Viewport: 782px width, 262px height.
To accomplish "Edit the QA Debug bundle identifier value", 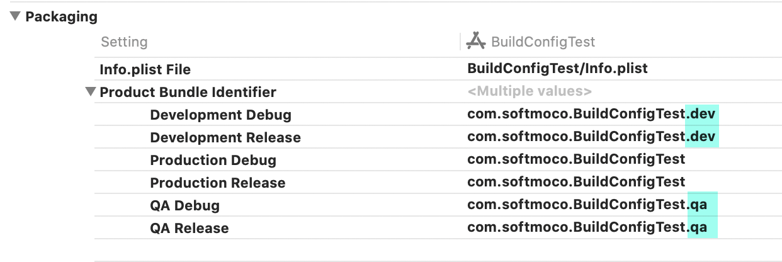I will pyautogui.click(x=591, y=205).
